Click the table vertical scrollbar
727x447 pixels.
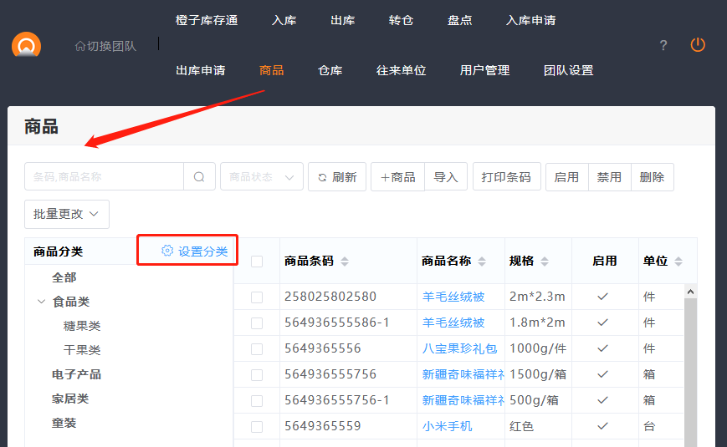click(690, 368)
